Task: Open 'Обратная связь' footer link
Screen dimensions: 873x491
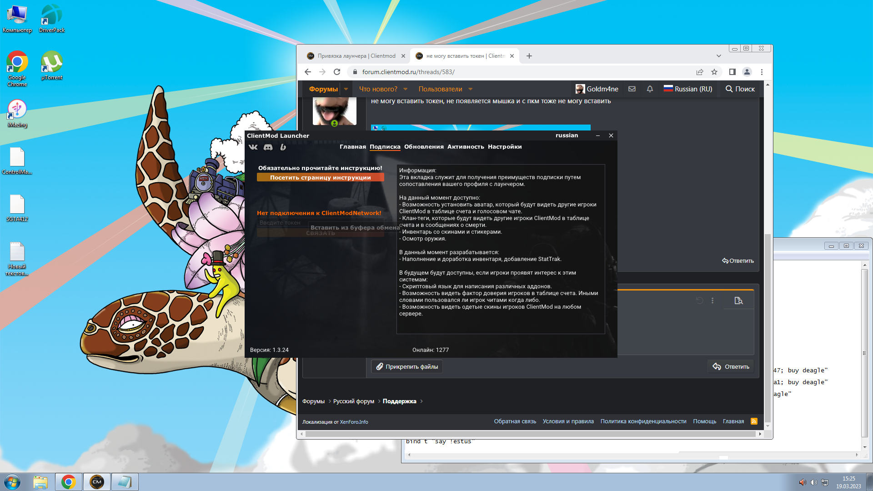Action: 515,421
